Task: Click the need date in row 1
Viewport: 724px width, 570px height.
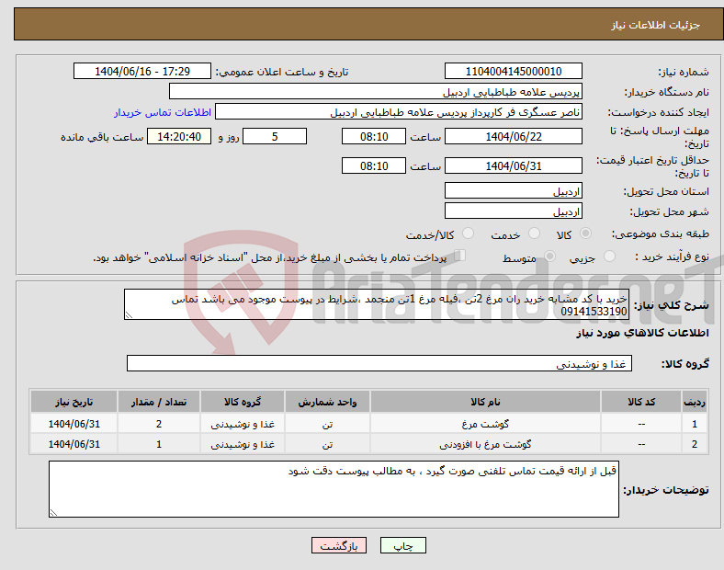Action: (74, 424)
